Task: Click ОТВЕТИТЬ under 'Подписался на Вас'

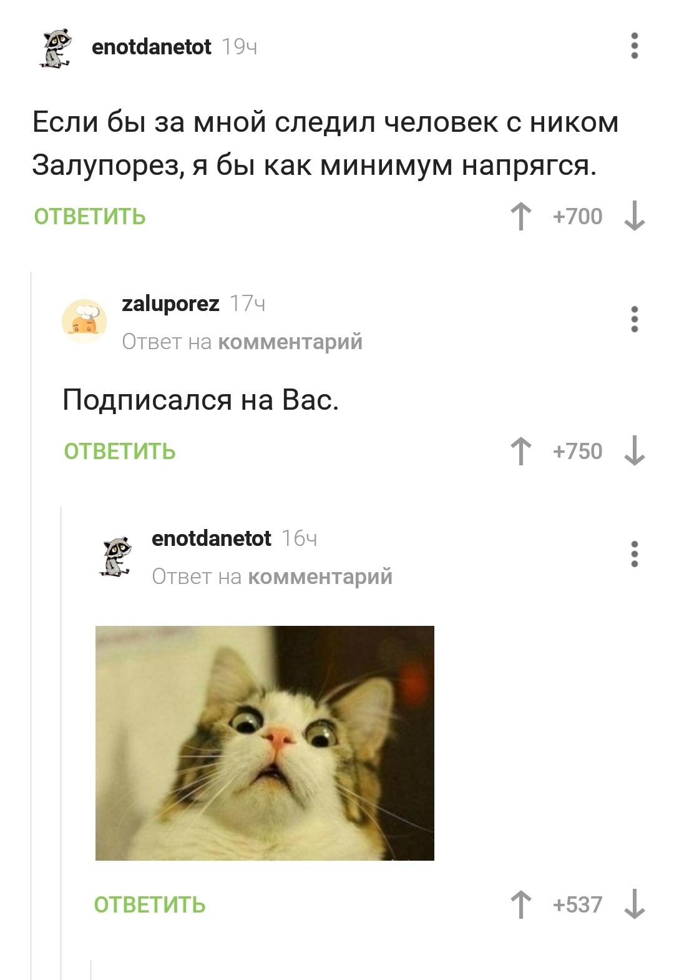Action: (x=120, y=452)
